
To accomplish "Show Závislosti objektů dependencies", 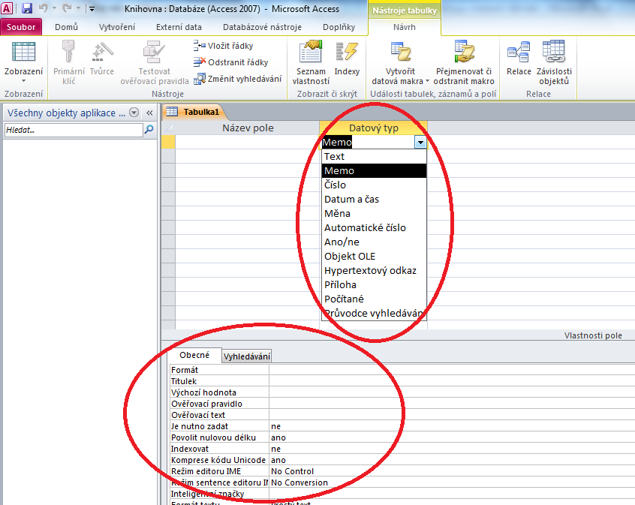I will (x=554, y=62).
